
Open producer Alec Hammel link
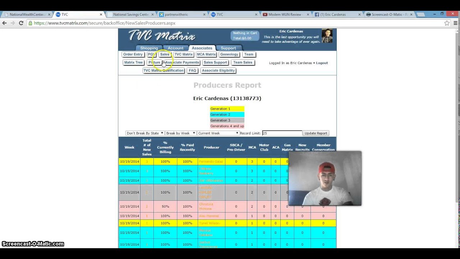pos(209,216)
